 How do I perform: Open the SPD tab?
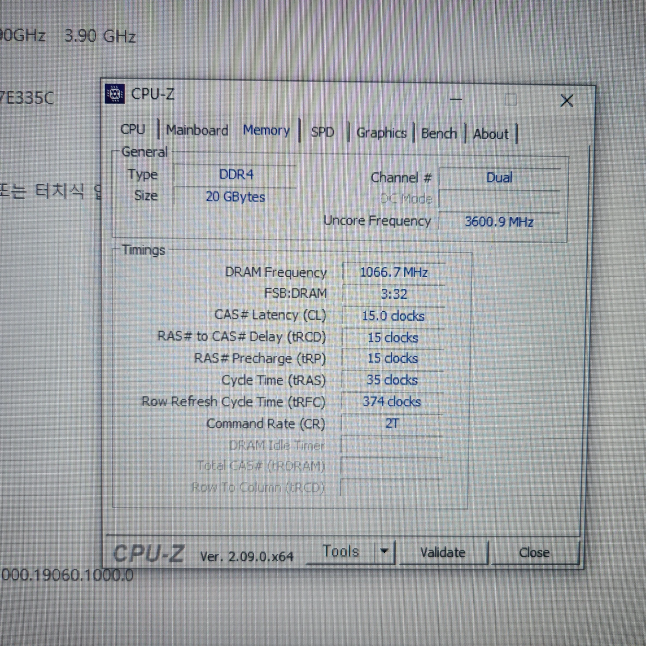coord(323,132)
